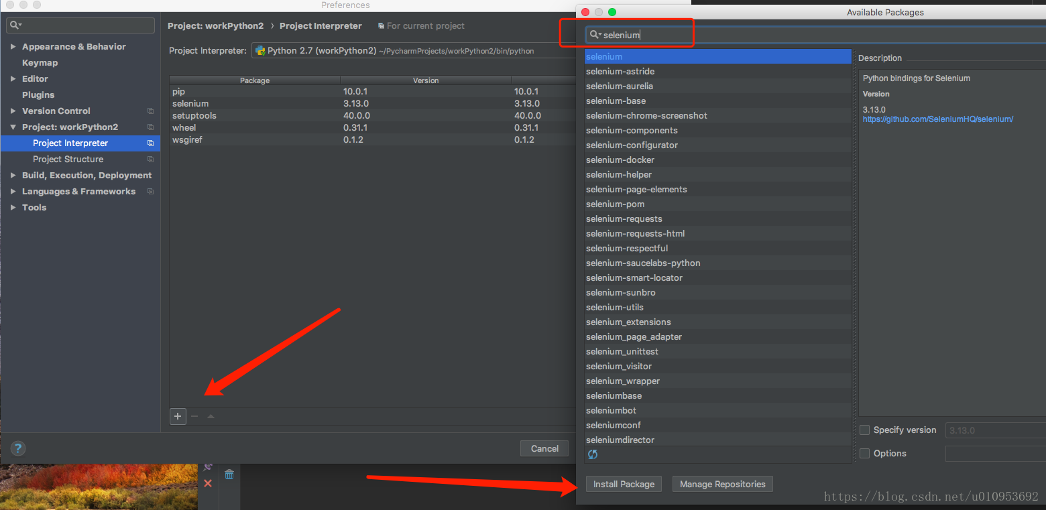
Task: Select selenium row in installed packages
Action: (x=373, y=104)
